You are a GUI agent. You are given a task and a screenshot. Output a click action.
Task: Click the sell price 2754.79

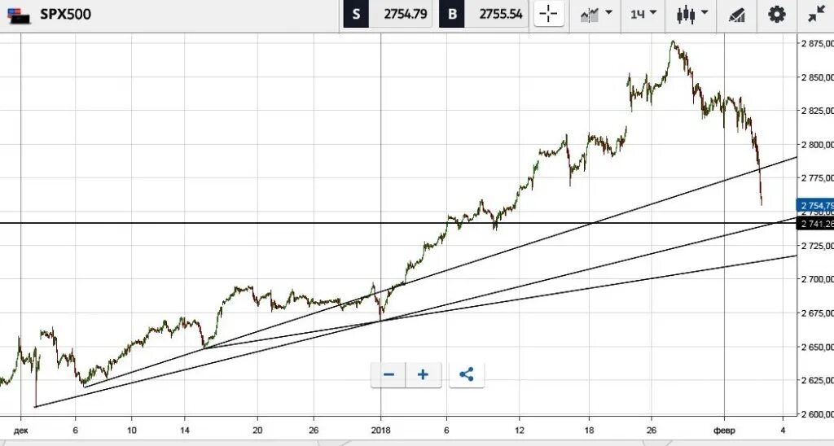(406, 15)
